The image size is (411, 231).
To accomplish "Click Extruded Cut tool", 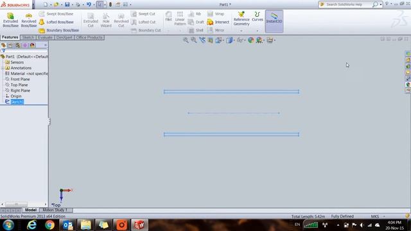I will pos(91,20).
